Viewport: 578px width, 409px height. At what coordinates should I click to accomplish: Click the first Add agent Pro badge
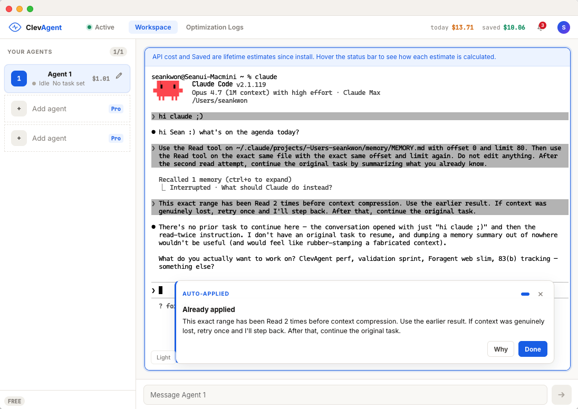coord(115,109)
